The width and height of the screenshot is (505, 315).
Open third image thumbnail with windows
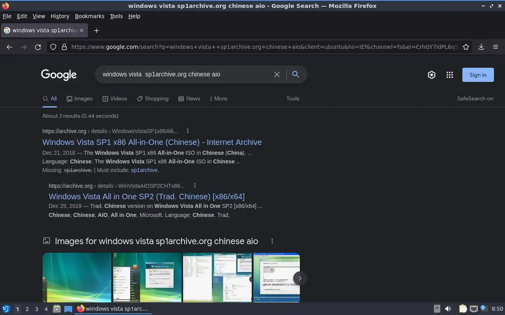pos(217,278)
